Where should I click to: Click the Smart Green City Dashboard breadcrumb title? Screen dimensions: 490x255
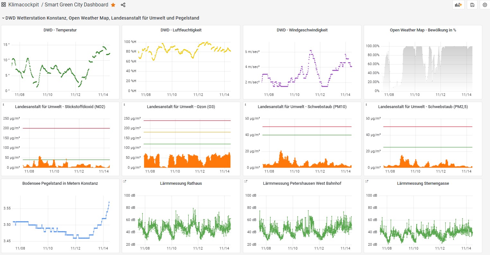(x=76, y=5)
